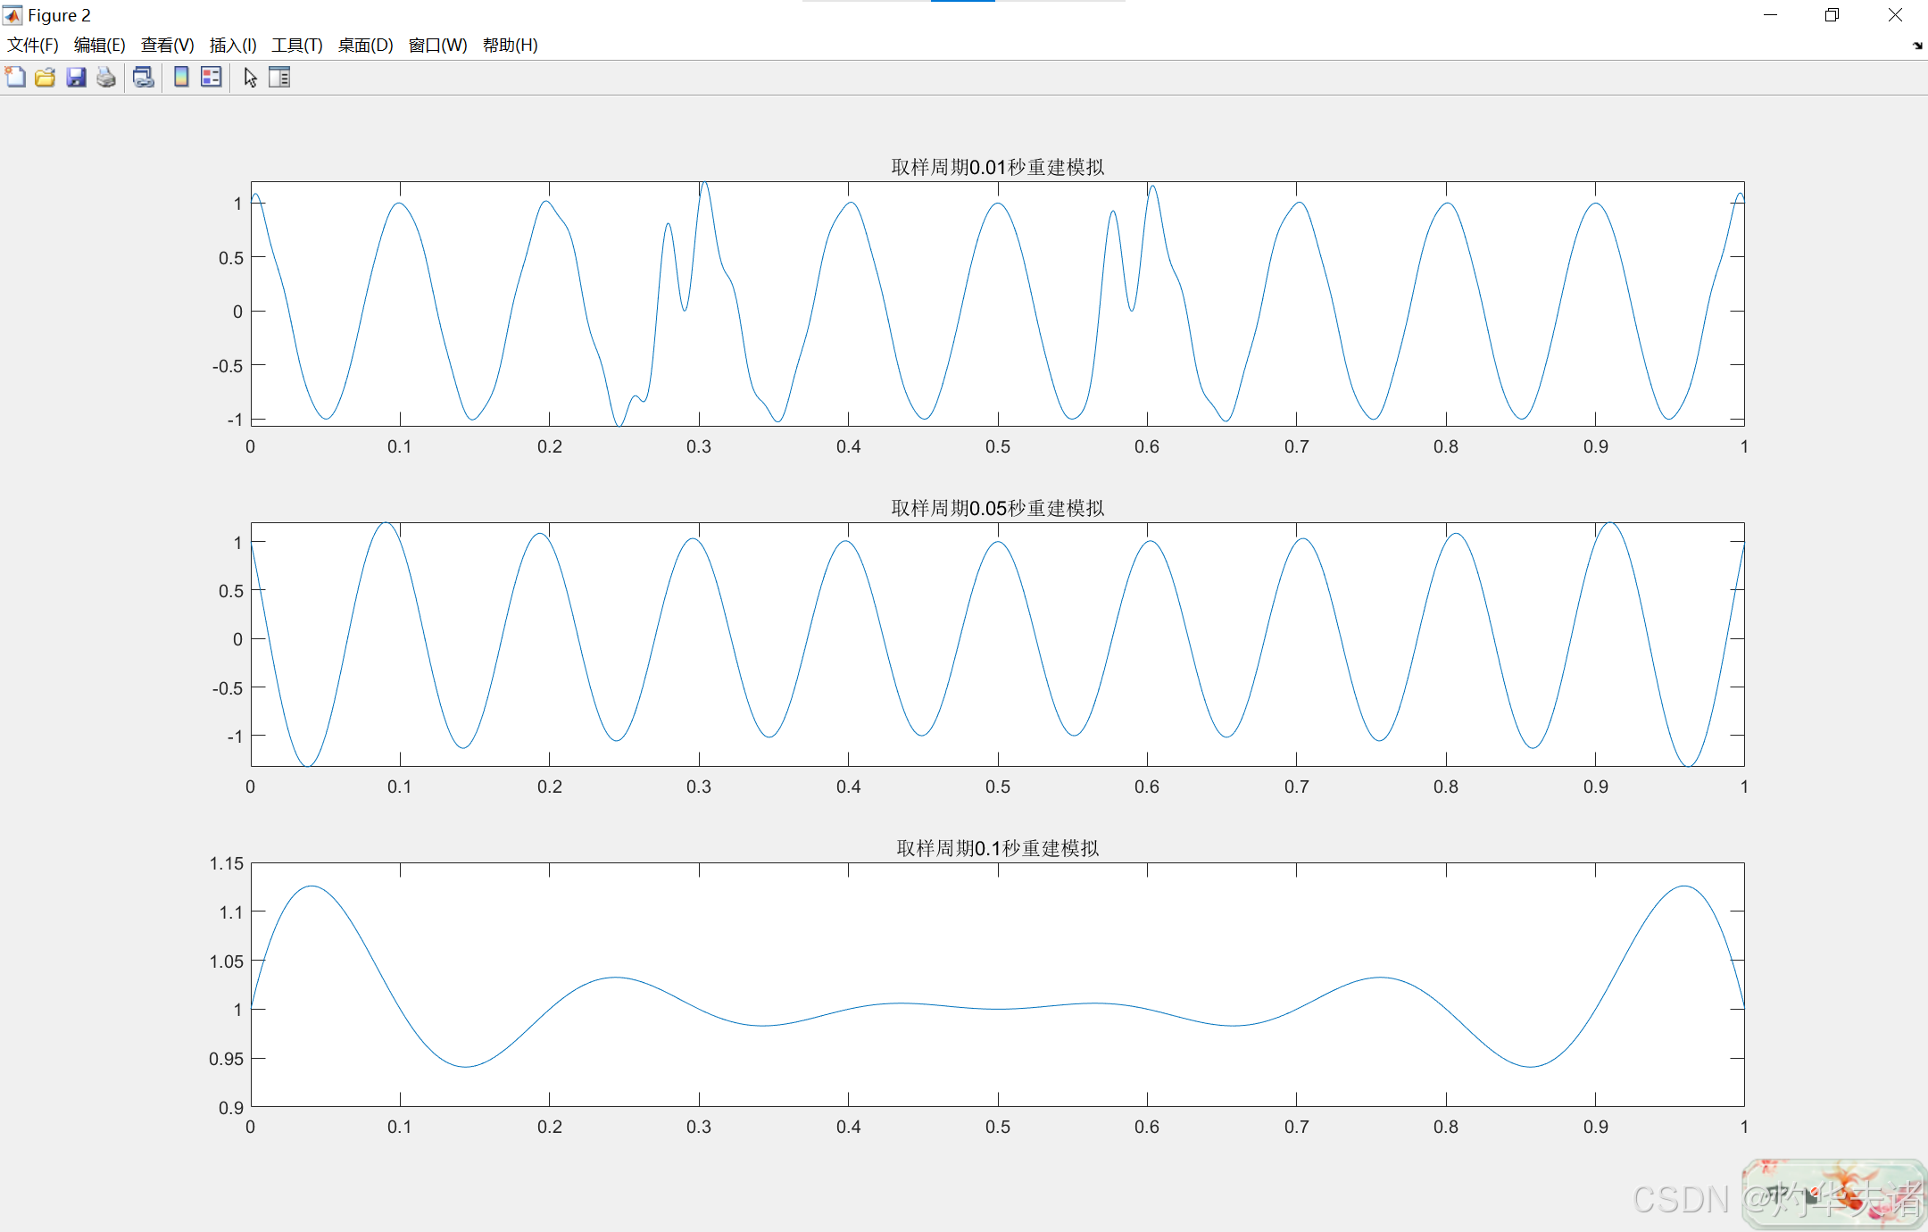Print the figure using the printer icon
Viewport: 1928px width, 1232px height.
coord(106,78)
